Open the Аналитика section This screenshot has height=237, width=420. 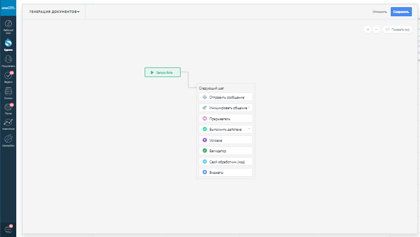point(8,124)
